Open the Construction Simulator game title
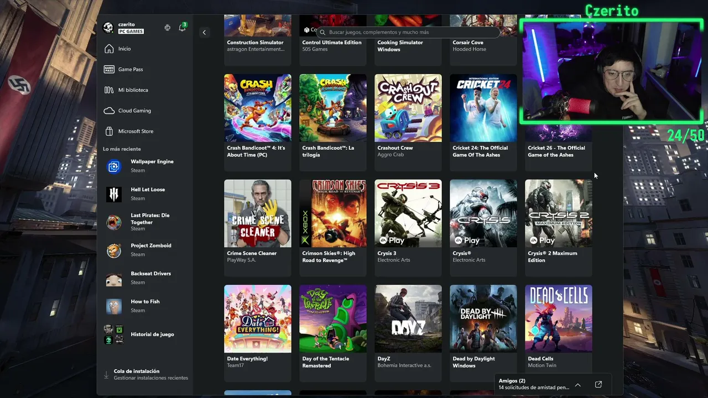The height and width of the screenshot is (398, 708). [255, 43]
